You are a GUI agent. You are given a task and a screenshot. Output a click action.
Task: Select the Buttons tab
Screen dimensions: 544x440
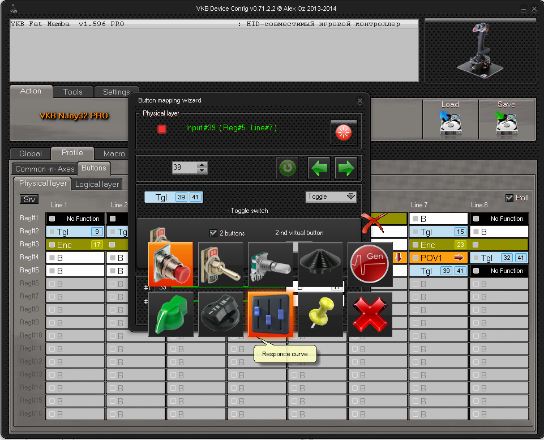pos(93,168)
